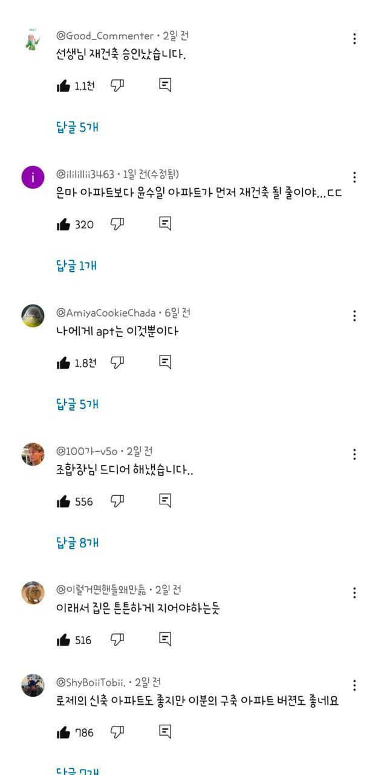Dislike the @이럴거면핸들왜만듦 comment
Image resolution: width=387 pixels, height=775 pixels.
[117, 639]
